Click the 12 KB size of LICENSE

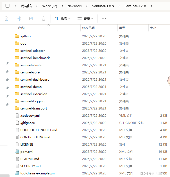pyautogui.click(x=163, y=144)
